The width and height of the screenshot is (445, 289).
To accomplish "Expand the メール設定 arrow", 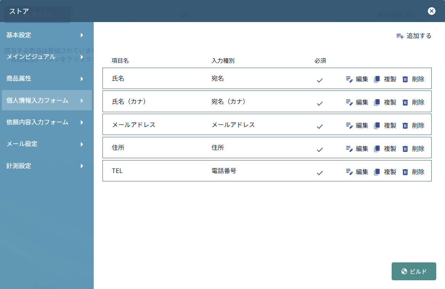I will click(x=82, y=144).
